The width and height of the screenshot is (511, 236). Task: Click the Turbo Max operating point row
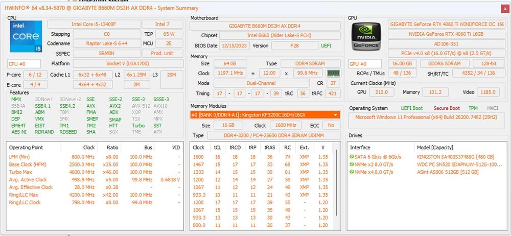(95, 172)
